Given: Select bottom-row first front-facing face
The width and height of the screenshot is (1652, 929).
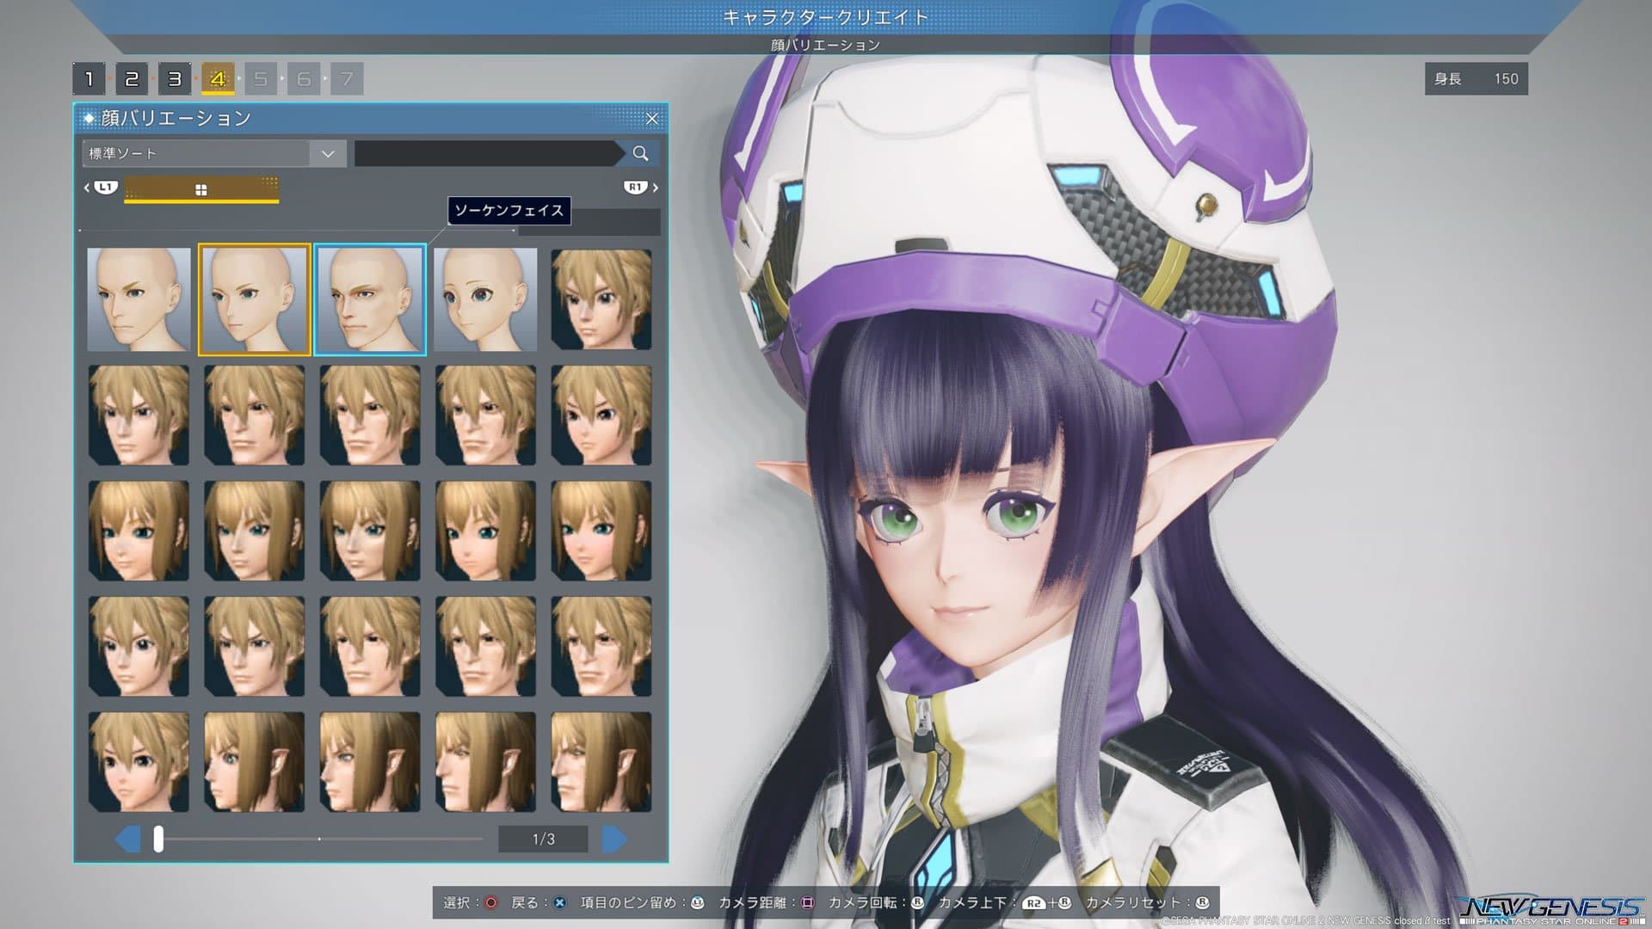Looking at the screenshot, I should click(139, 762).
